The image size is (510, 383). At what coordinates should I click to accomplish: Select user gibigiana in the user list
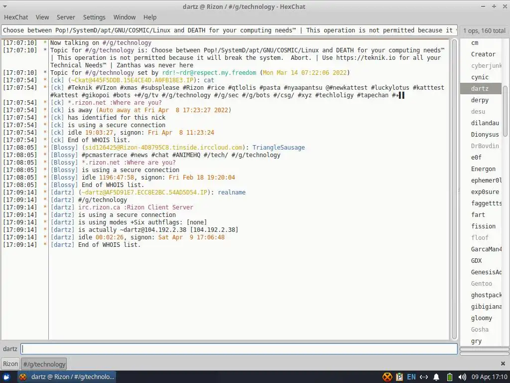tap(481, 307)
